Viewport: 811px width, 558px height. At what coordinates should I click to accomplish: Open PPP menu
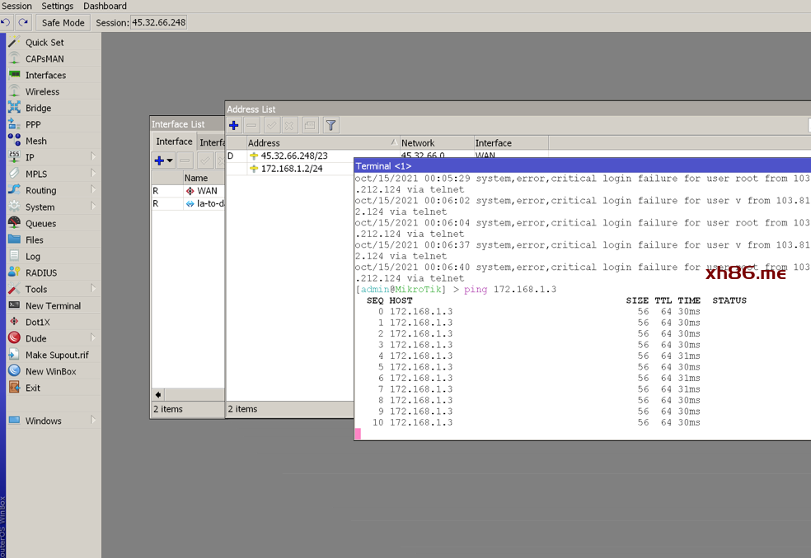click(33, 124)
